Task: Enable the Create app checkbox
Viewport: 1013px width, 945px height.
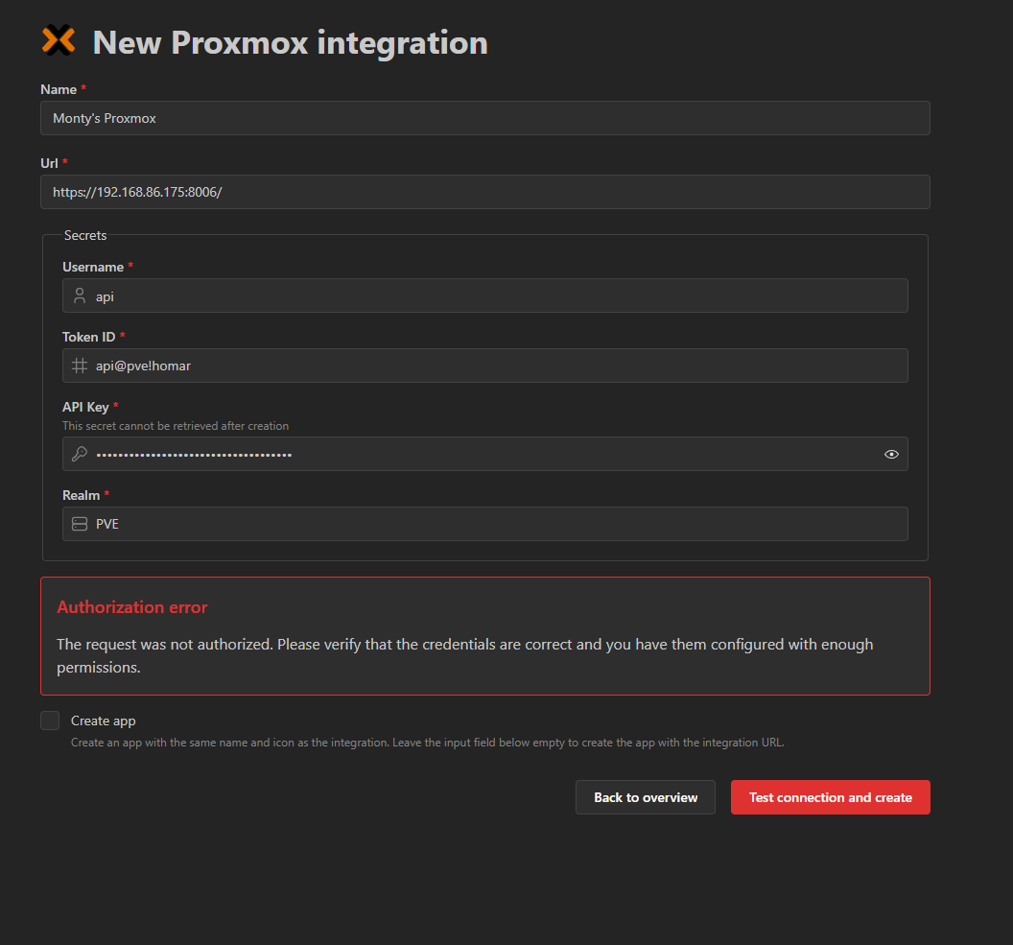Action: point(50,721)
